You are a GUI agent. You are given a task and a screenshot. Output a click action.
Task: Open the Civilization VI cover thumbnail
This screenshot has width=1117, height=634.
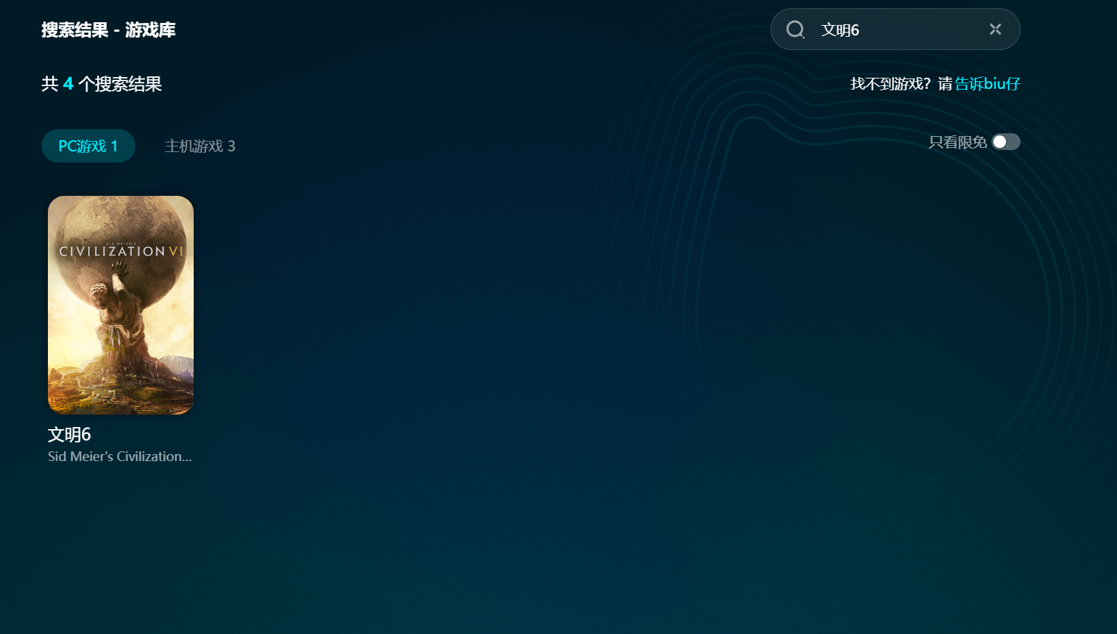click(x=121, y=305)
